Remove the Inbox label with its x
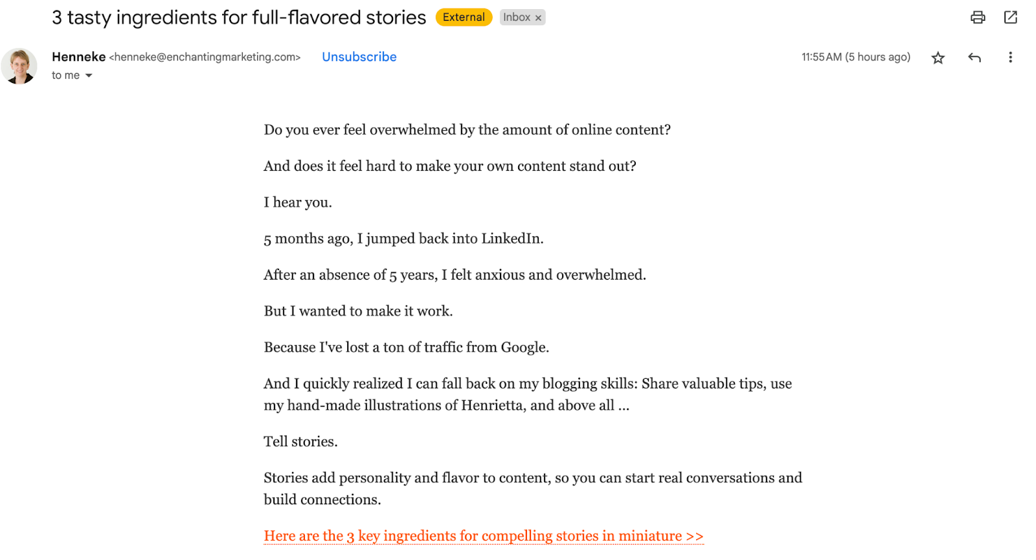The width and height of the screenshot is (1036, 560). pyautogui.click(x=539, y=17)
